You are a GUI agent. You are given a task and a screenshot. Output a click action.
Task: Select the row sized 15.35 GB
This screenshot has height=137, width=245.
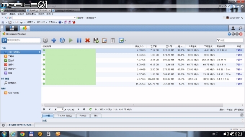click(x=142, y=84)
